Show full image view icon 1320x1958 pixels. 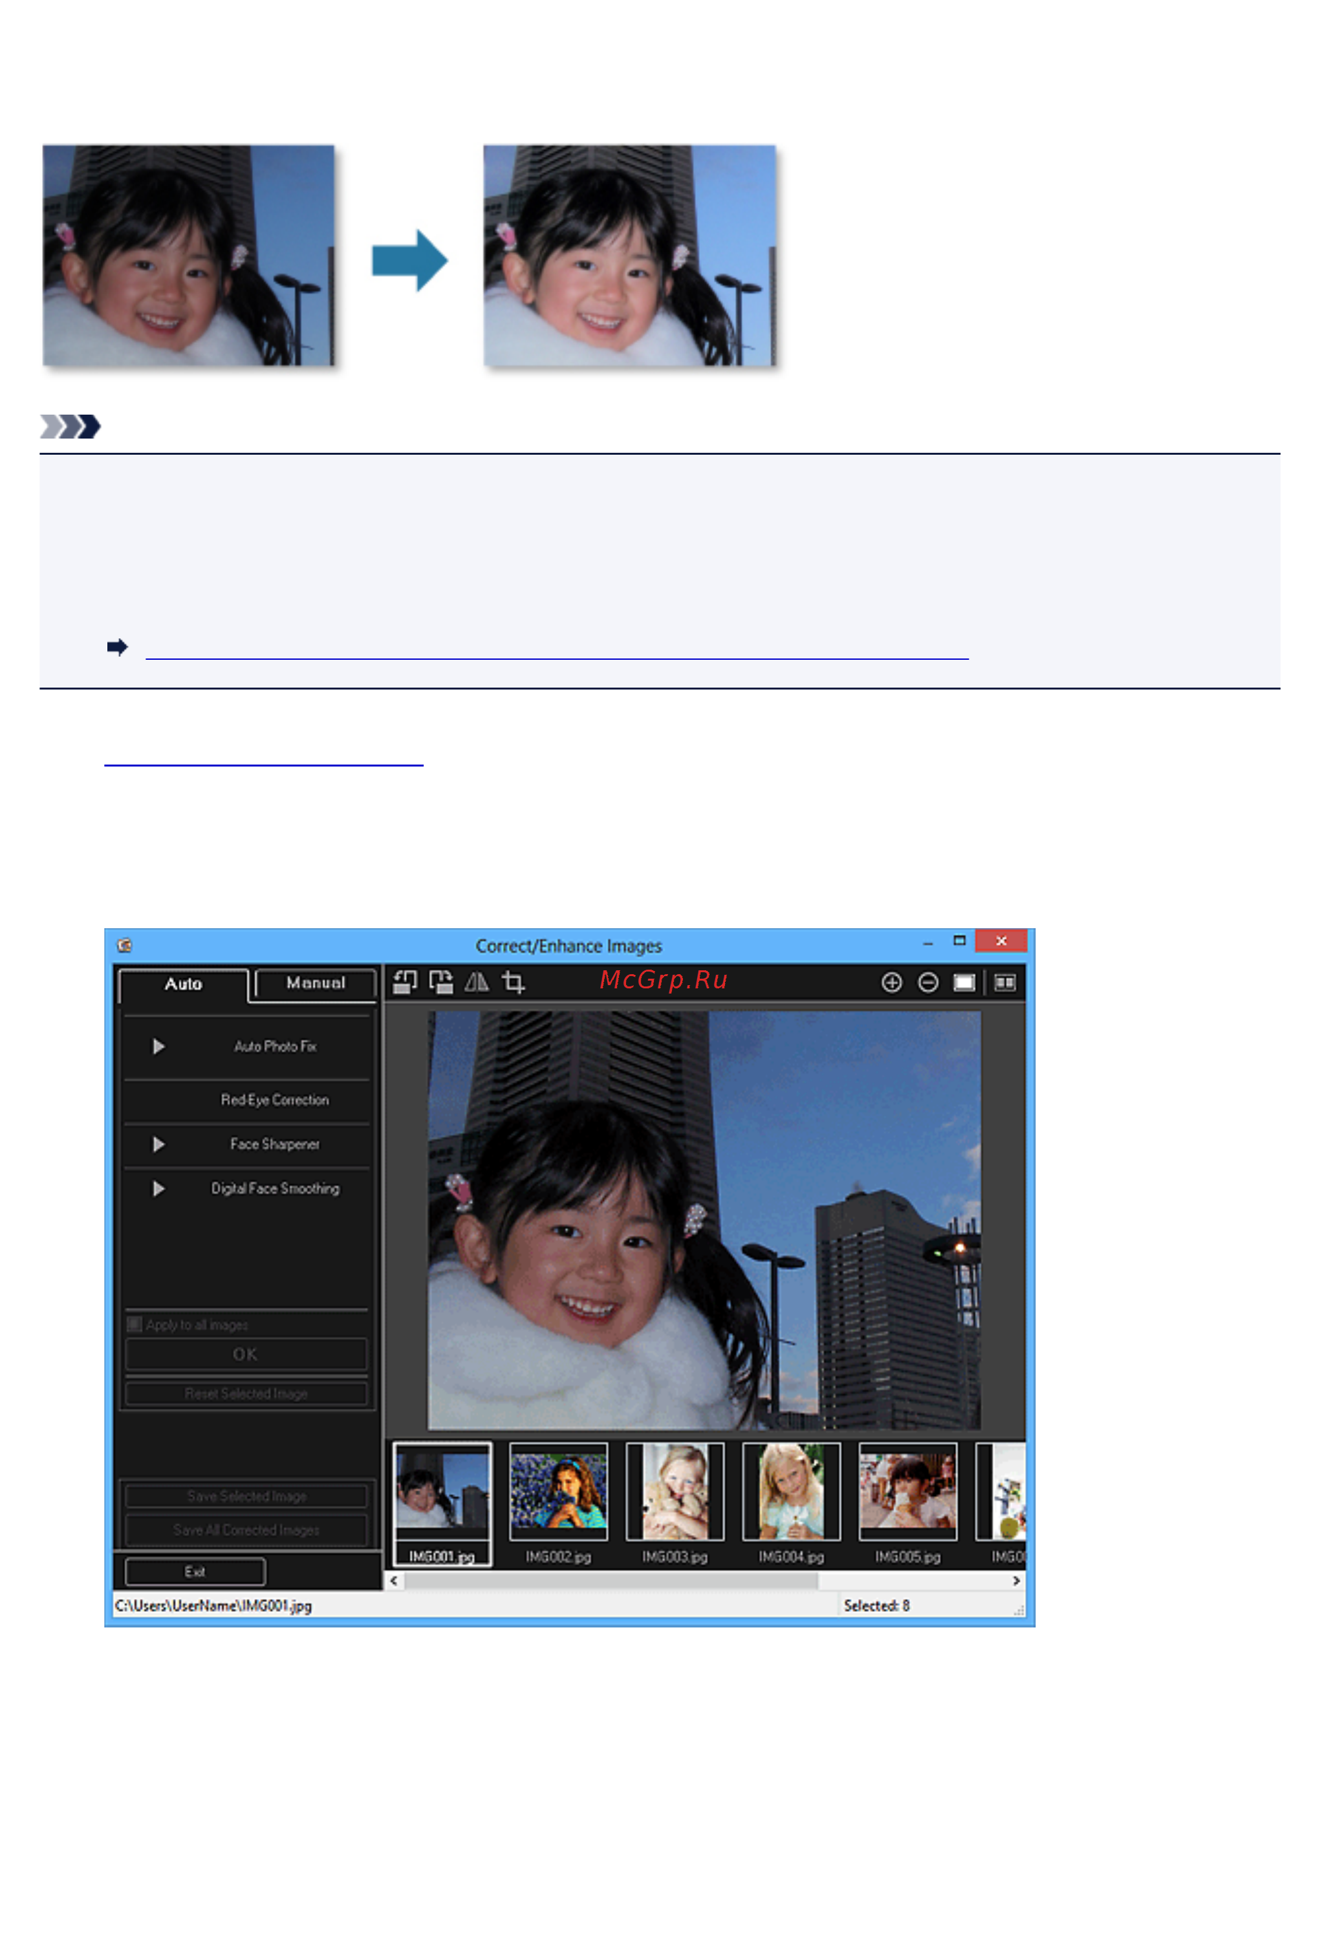(x=964, y=983)
